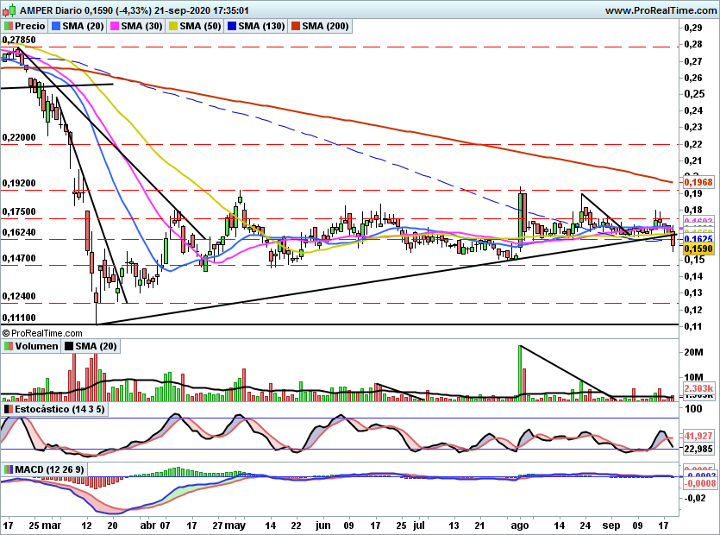Click the 27 may date marker

point(229,526)
